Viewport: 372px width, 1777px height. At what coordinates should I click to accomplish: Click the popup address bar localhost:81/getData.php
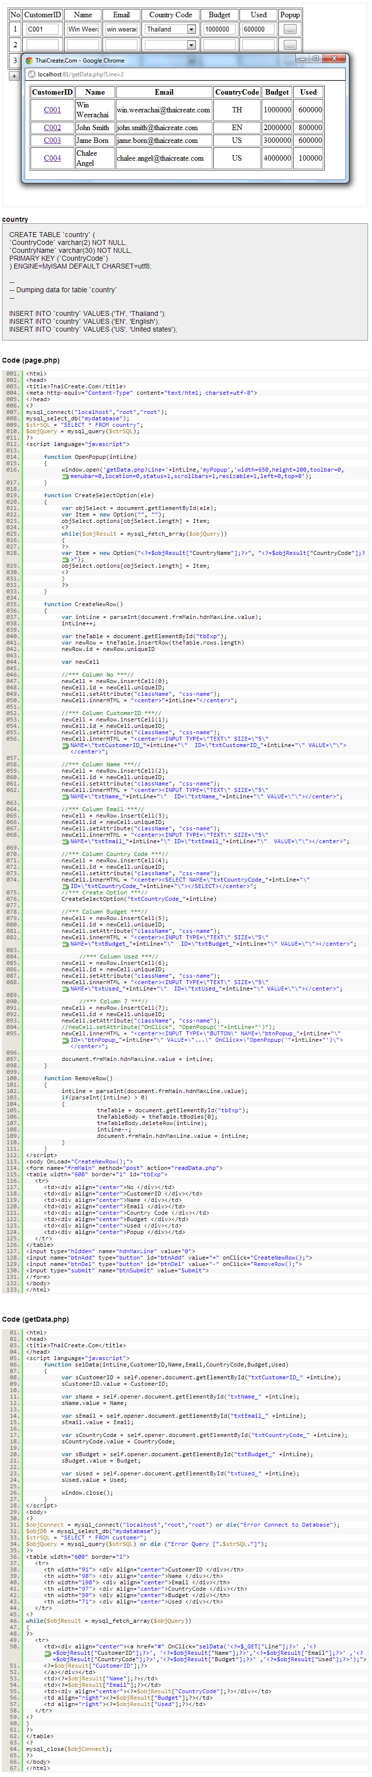point(185,74)
